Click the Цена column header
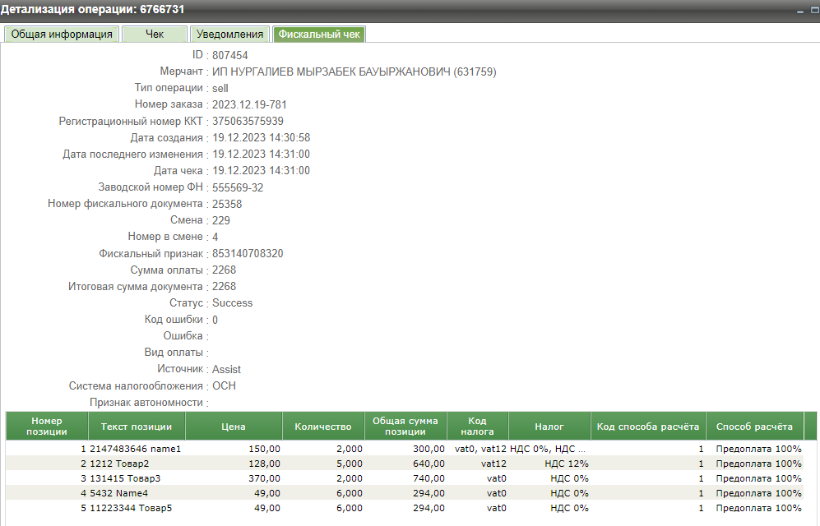Screen dimensions: 820x526 click(234, 427)
